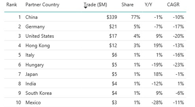Select the China row
The height and width of the screenshot is (107, 195).
tap(95, 17)
